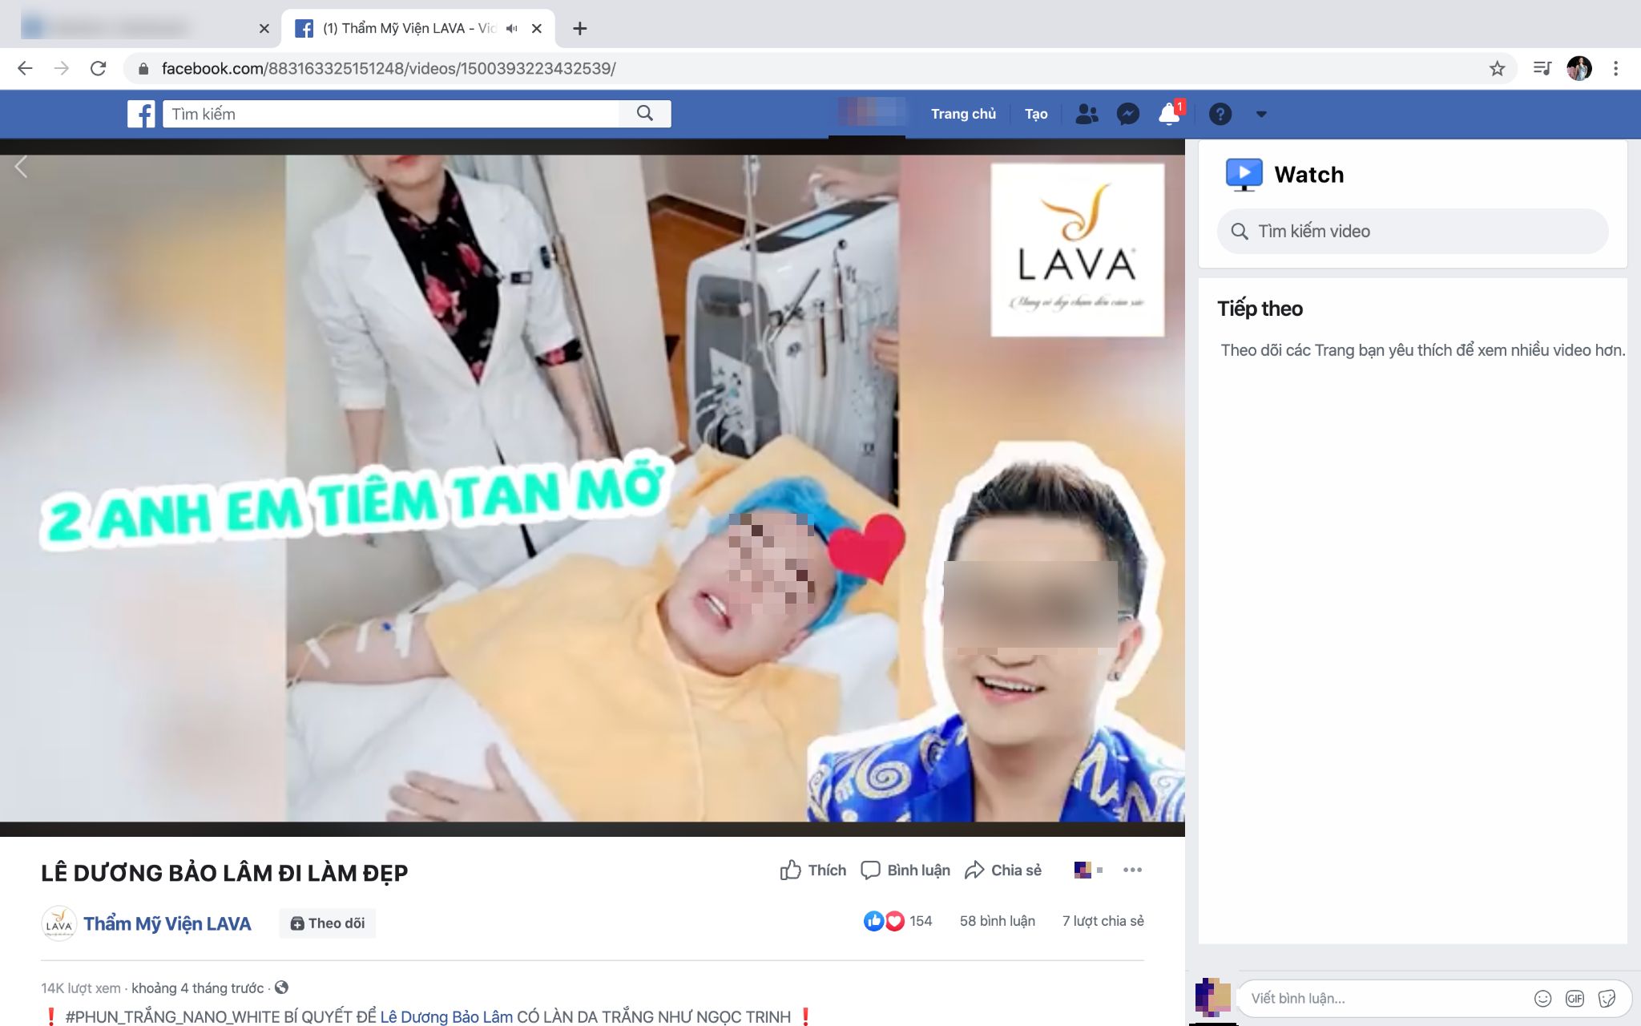Image resolution: width=1641 pixels, height=1026 pixels.
Task: Expand the account dropdown arrow
Action: point(1261,114)
